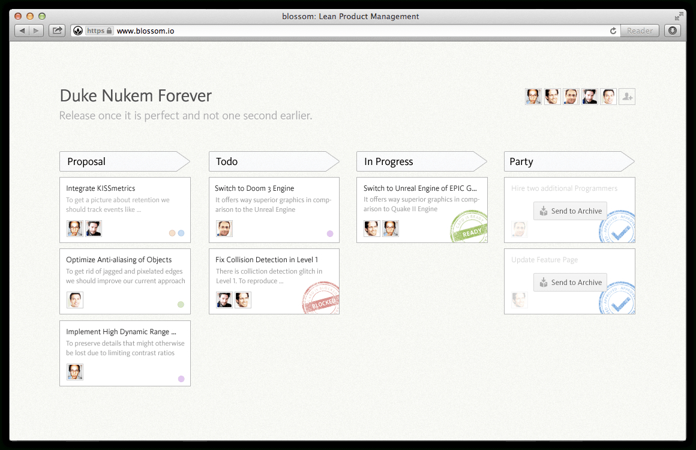Click the first assignee avatar on Unreal Engine card
Viewport: 696px width, 450px height.
372,229
